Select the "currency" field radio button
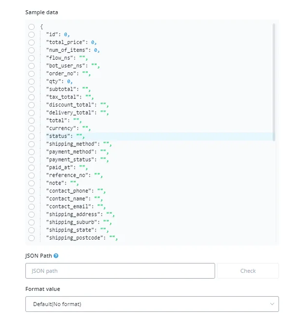The height and width of the screenshot is (328, 299). [31, 128]
